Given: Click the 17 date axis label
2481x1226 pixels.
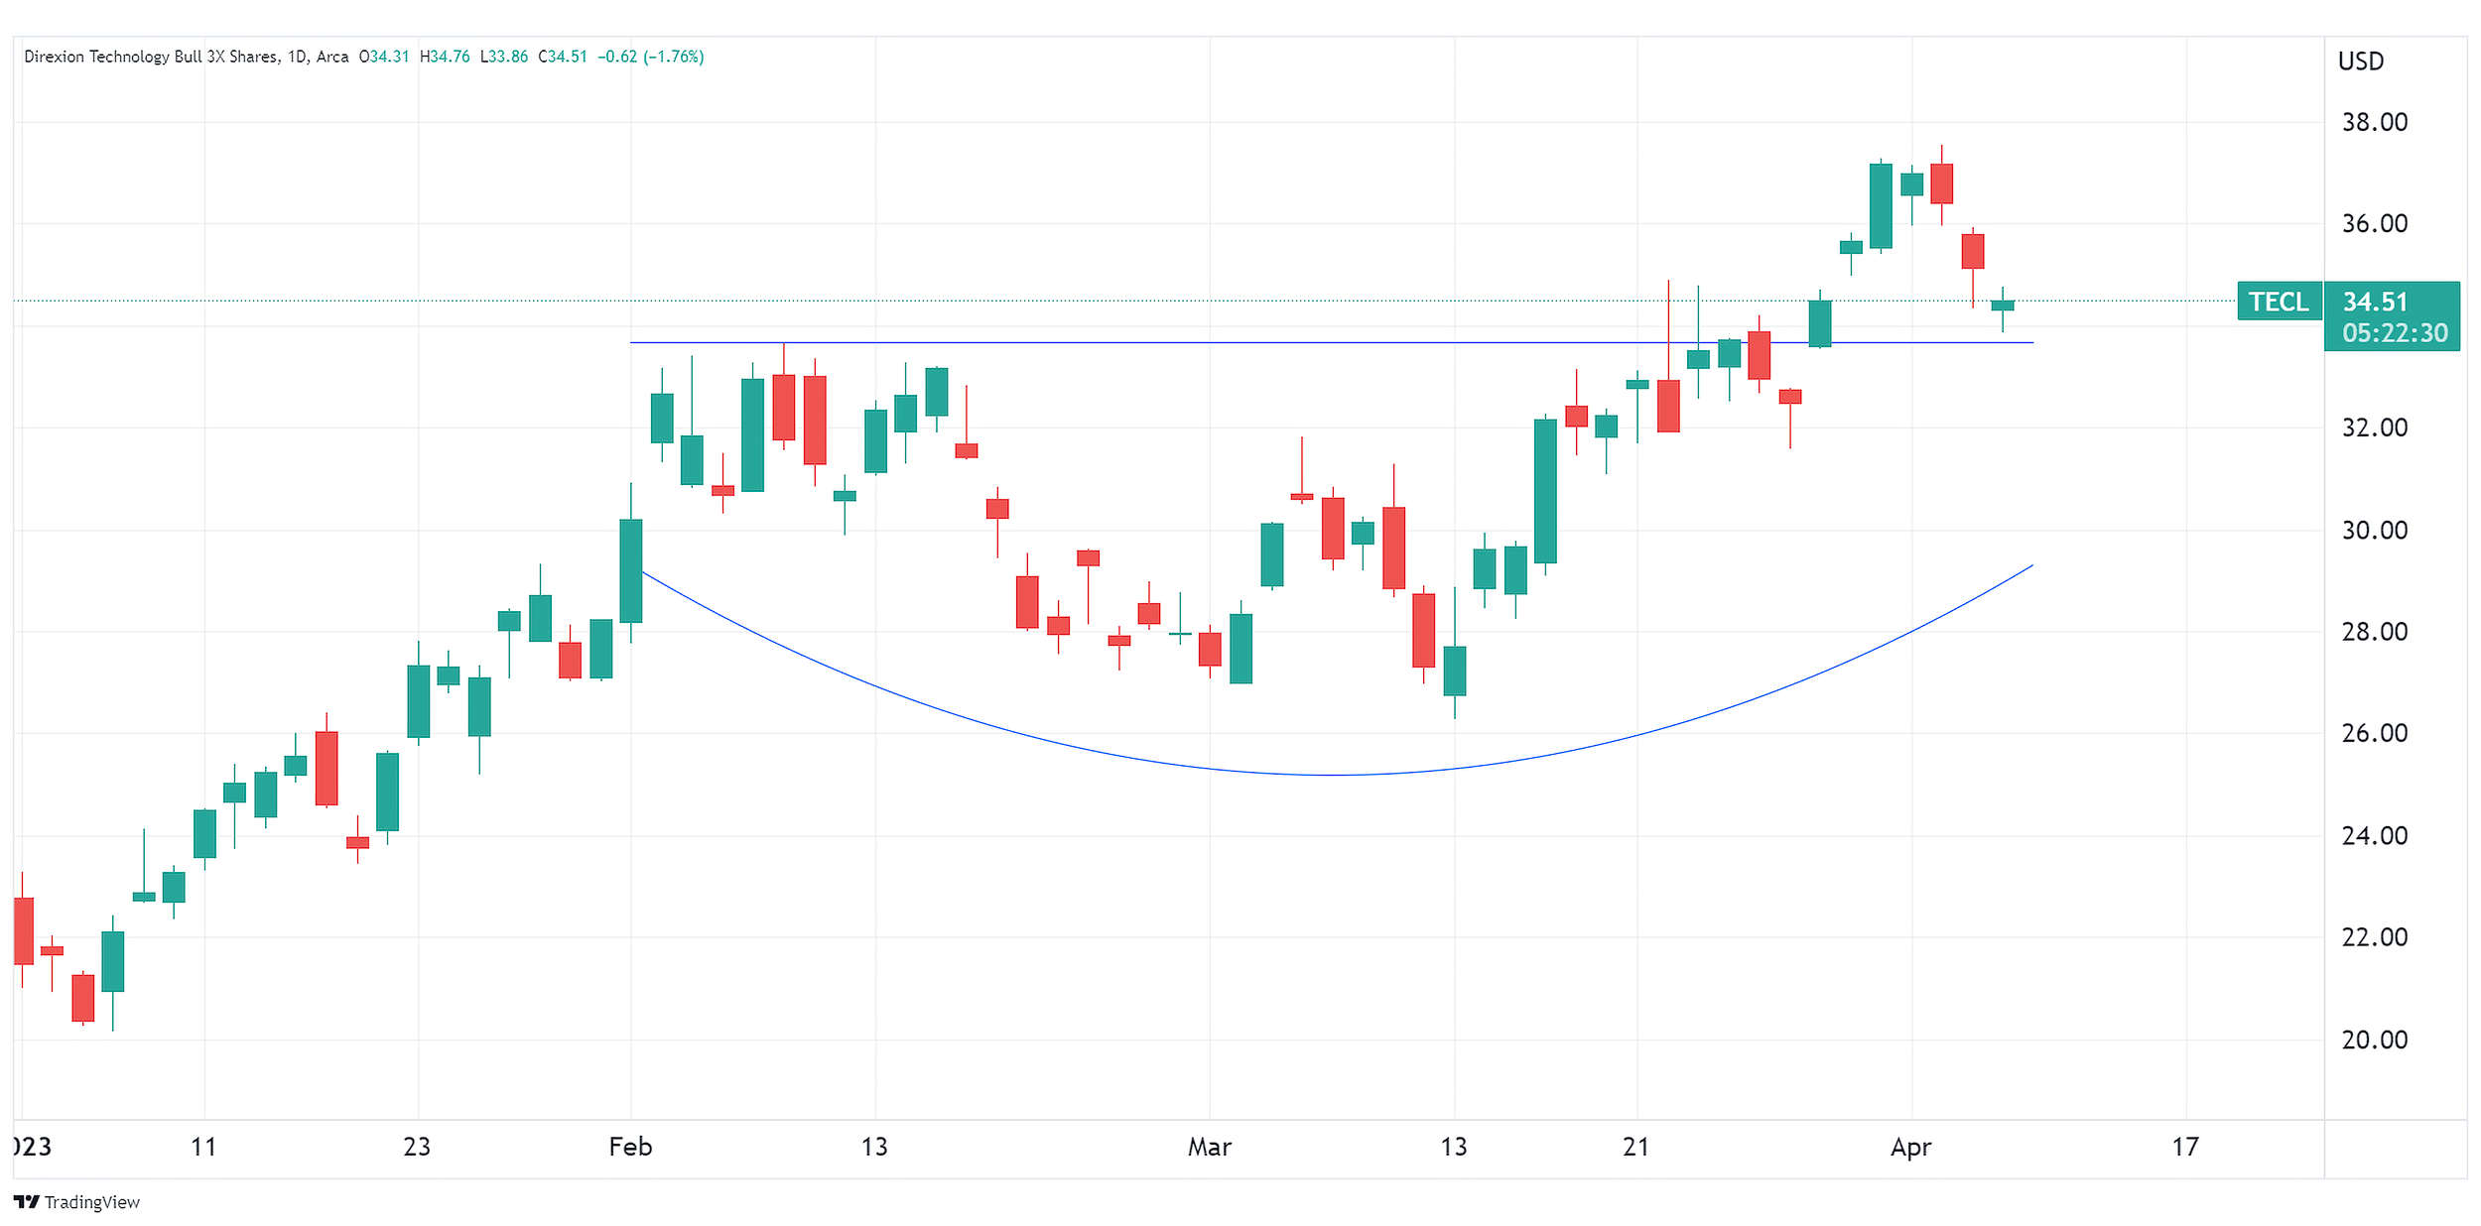Looking at the screenshot, I should click(x=2184, y=1147).
